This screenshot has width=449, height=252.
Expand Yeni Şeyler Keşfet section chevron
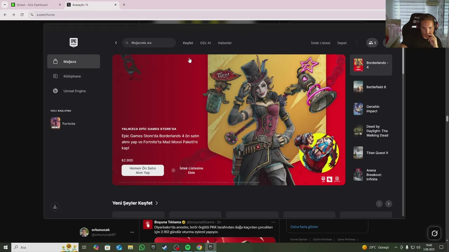[x=157, y=203]
